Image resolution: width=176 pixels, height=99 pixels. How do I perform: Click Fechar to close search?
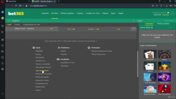[x=140, y=21]
